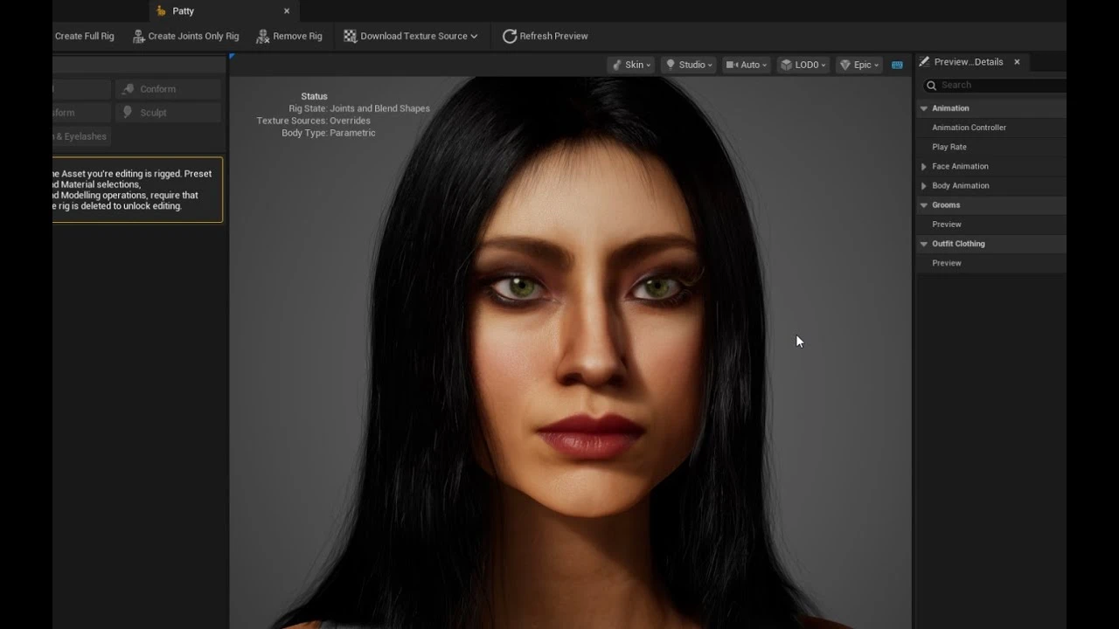
Task: Select the Remove Rig tool
Action: (262, 36)
